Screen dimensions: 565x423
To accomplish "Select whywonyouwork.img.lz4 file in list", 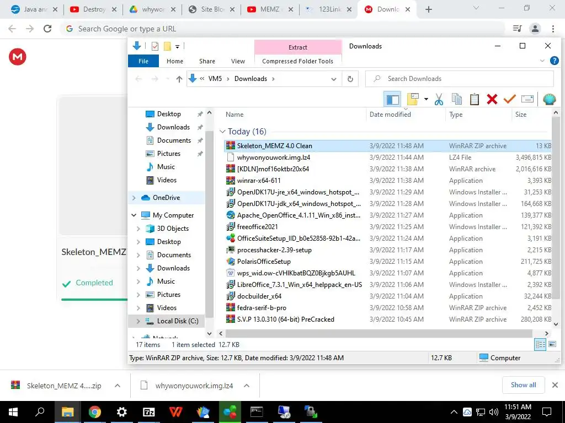I will [388, 158].
